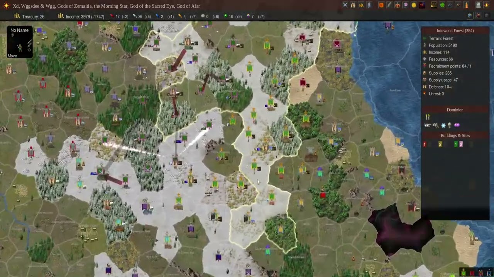
Task: Click the green icon in bottom-right corner
Action: coord(464,273)
